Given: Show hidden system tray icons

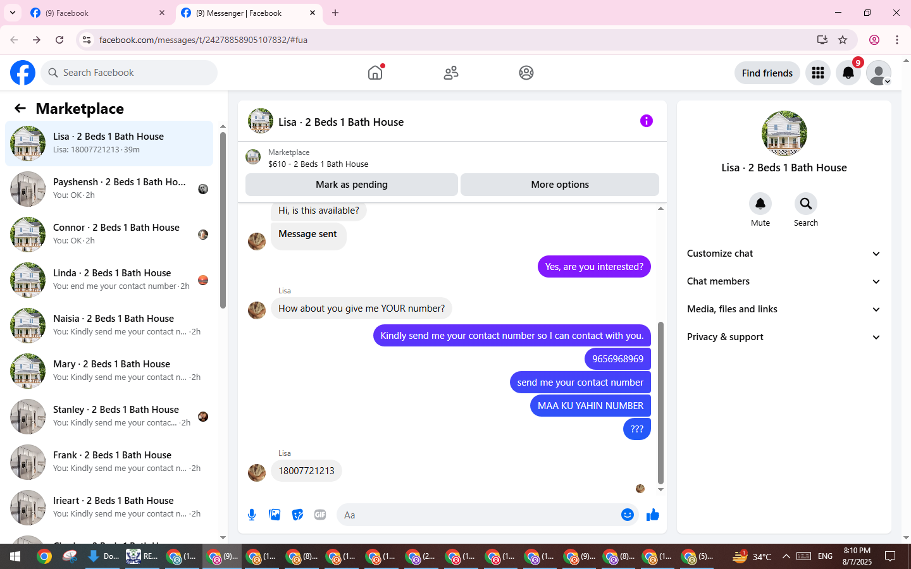Looking at the screenshot, I should click(786, 556).
